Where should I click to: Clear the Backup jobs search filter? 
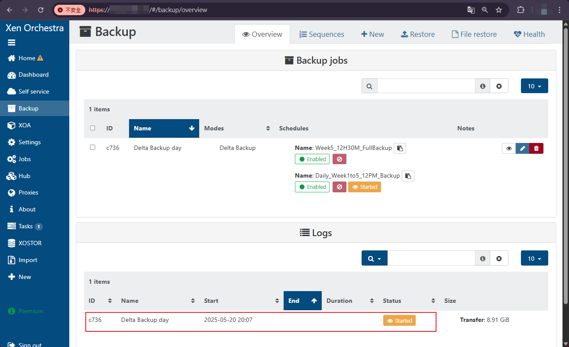pyautogui.click(x=499, y=86)
